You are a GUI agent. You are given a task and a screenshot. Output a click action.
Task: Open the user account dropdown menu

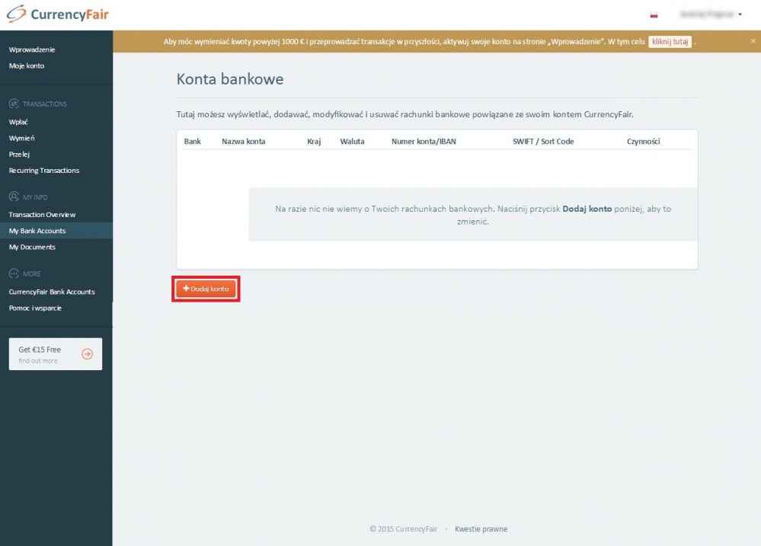710,14
